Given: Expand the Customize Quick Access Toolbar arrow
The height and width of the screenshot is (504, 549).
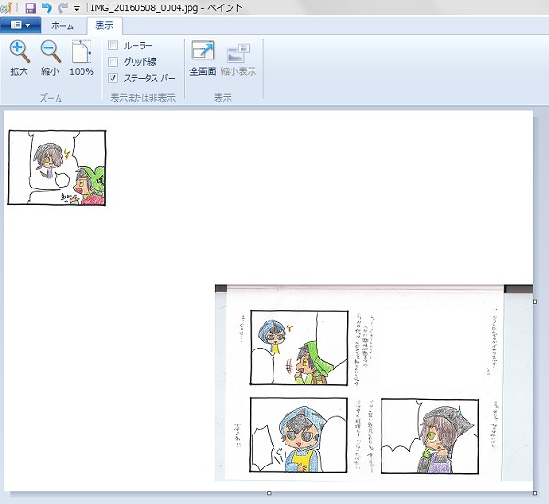Looking at the screenshot, I should [x=78, y=8].
